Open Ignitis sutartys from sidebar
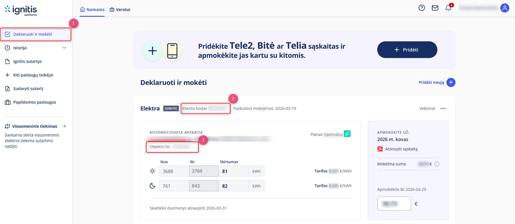The image size is (515, 224). tap(30, 61)
